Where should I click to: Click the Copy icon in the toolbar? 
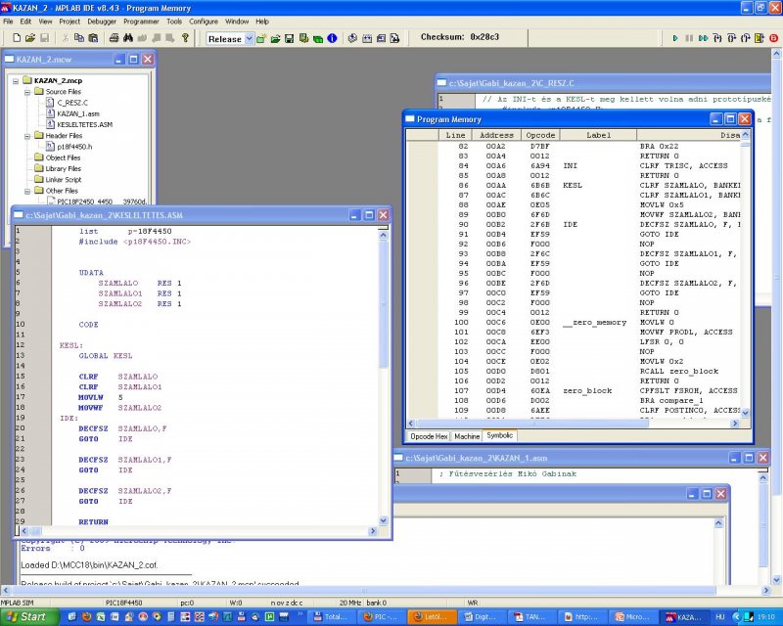79,38
